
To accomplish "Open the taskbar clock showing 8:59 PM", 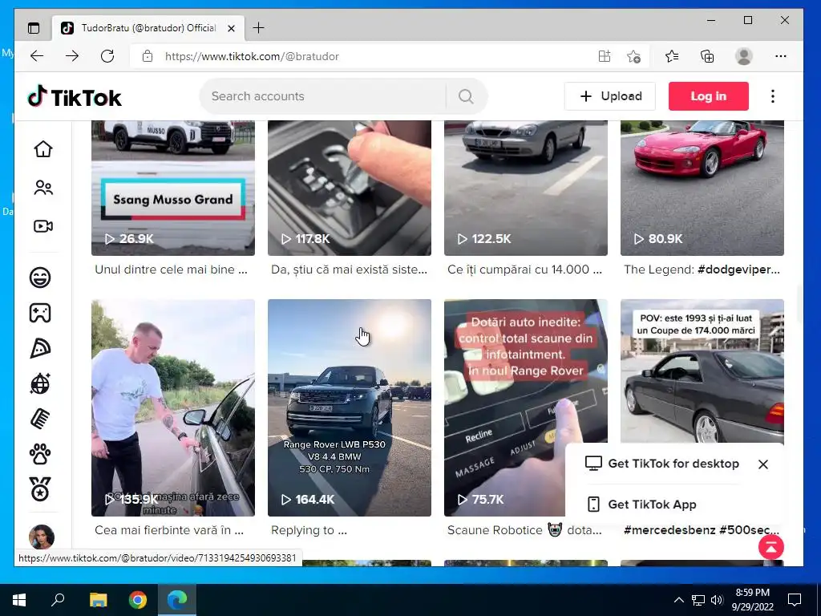I will (752, 600).
